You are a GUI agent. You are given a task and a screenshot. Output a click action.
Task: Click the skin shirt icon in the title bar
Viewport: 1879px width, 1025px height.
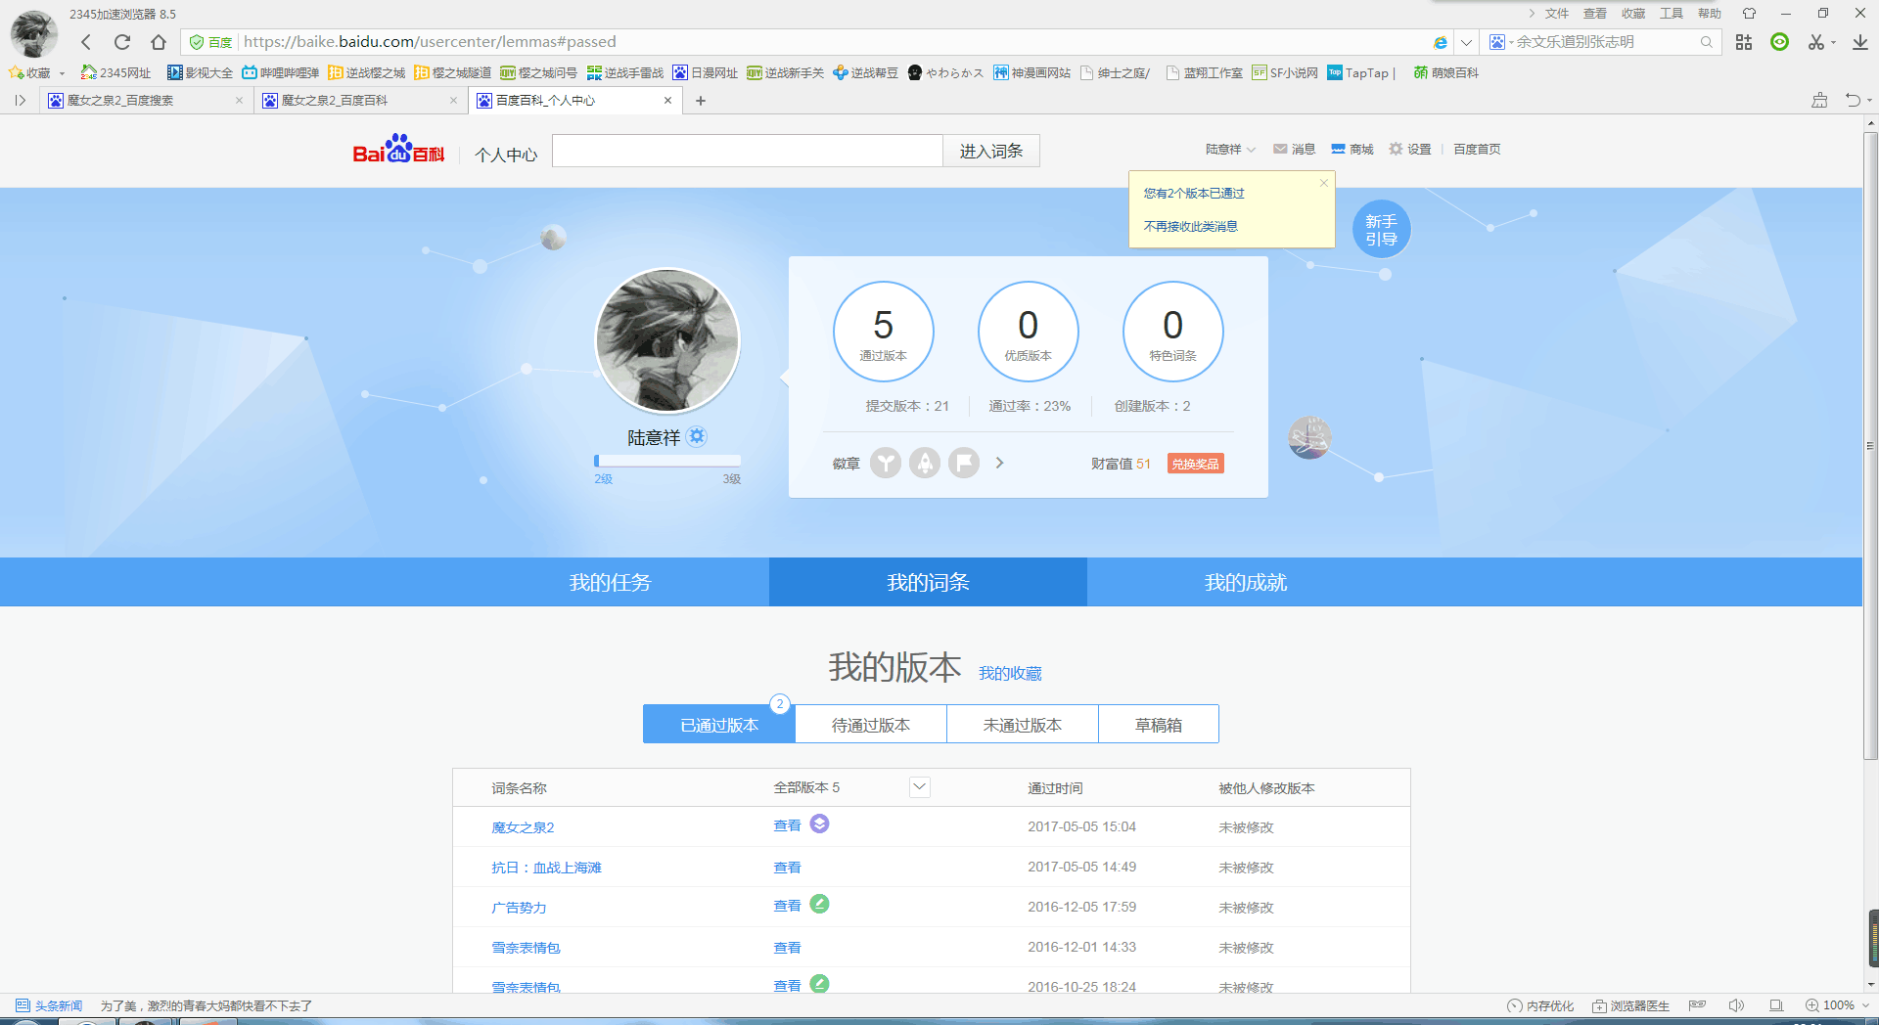pos(1750,14)
